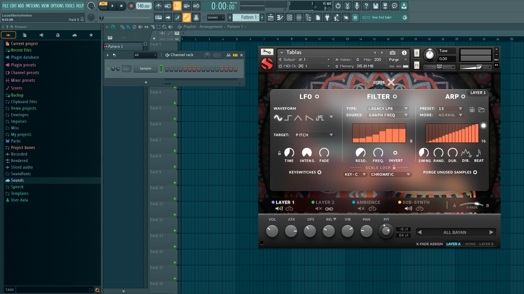
Task: Save the ARP preset with floppy icon
Action: pyautogui.click(x=472, y=109)
